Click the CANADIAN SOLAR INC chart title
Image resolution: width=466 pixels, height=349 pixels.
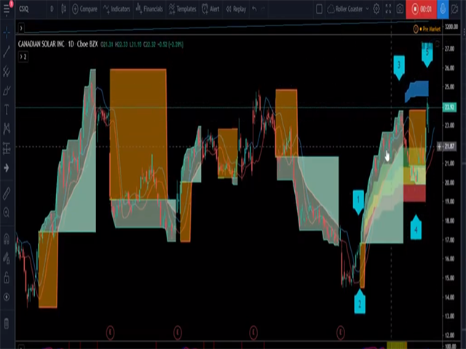click(x=41, y=44)
